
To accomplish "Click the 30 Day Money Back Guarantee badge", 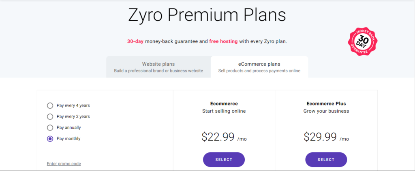I will click(x=363, y=41).
